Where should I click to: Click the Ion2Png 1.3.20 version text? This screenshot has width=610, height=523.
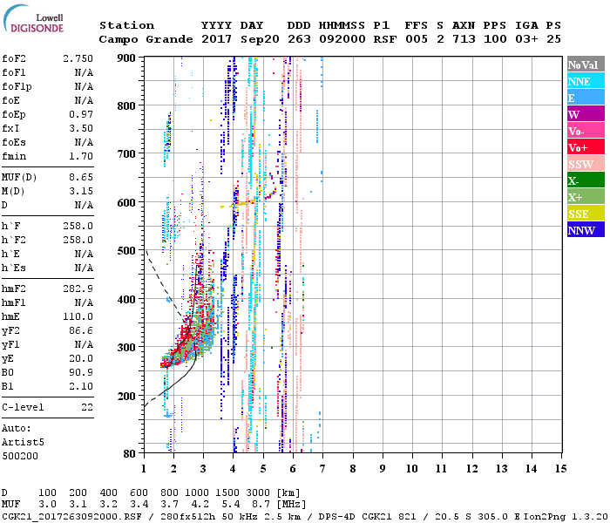[566, 516]
